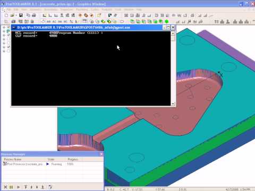Image resolution: width=255 pixels, height=191 pixels.
Task: Click the first orange machining strategy icon
Action: pyautogui.click(x=80, y=15)
